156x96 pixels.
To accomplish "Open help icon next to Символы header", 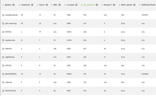I will click(32, 5).
